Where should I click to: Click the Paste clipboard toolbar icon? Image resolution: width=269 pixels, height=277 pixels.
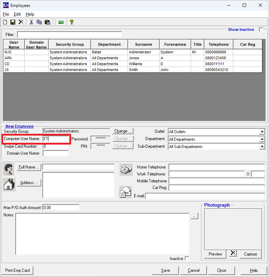[47, 22]
